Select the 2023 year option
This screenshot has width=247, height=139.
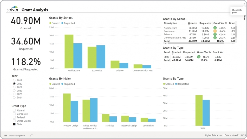(x=14, y=94)
